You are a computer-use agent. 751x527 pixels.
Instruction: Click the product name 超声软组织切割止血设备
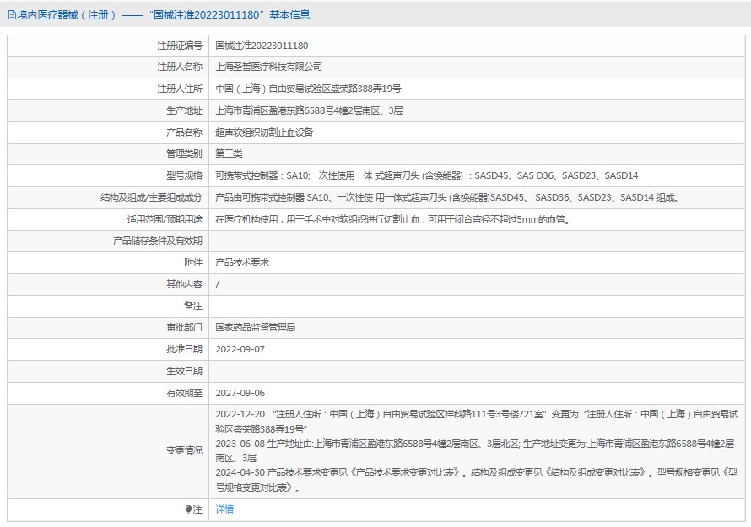pos(262,132)
